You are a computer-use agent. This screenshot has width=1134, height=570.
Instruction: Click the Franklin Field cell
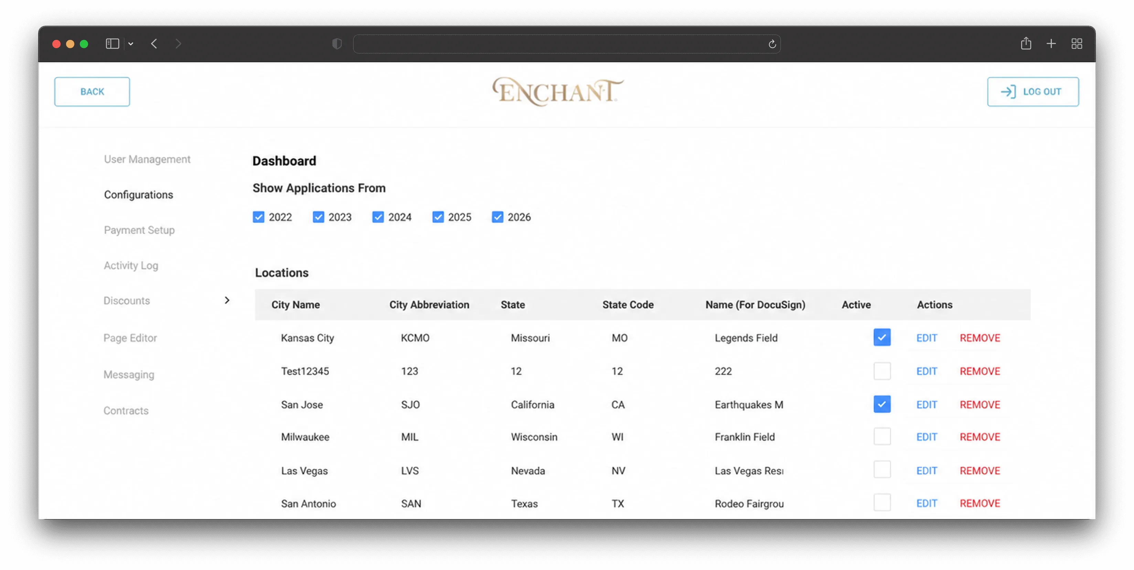[745, 437]
